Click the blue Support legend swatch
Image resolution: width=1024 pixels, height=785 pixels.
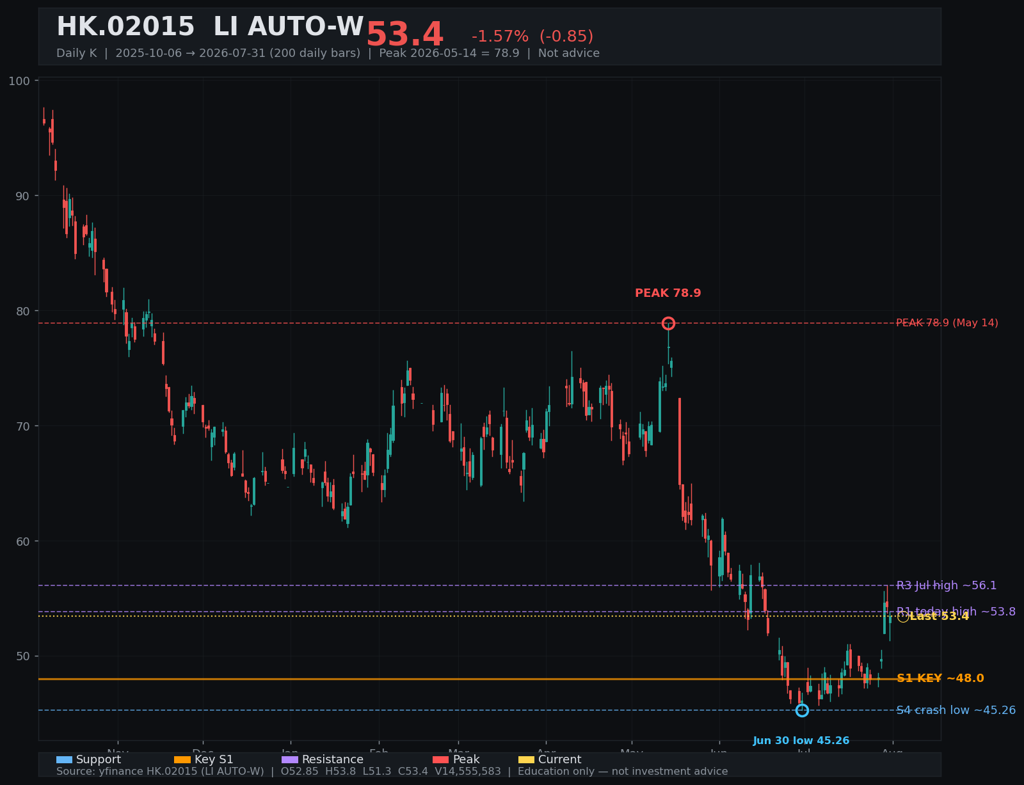coord(64,759)
